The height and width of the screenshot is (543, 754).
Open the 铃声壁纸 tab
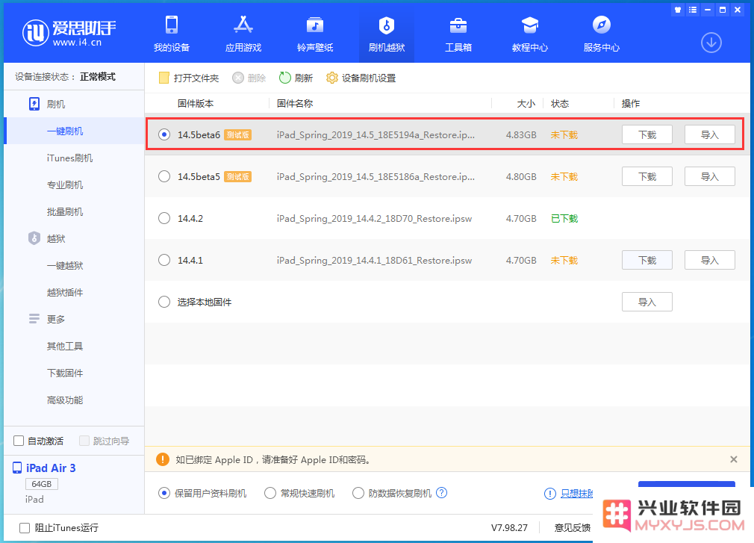click(x=315, y=34)
